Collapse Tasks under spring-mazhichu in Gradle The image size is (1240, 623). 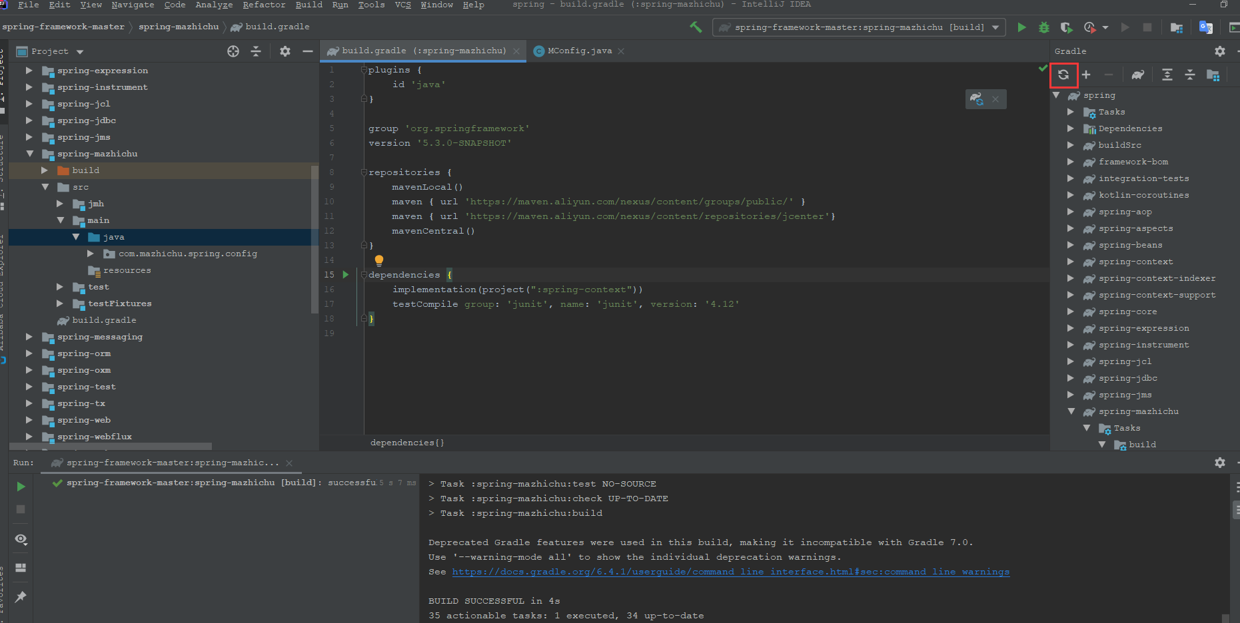[x=1087, y=428]
